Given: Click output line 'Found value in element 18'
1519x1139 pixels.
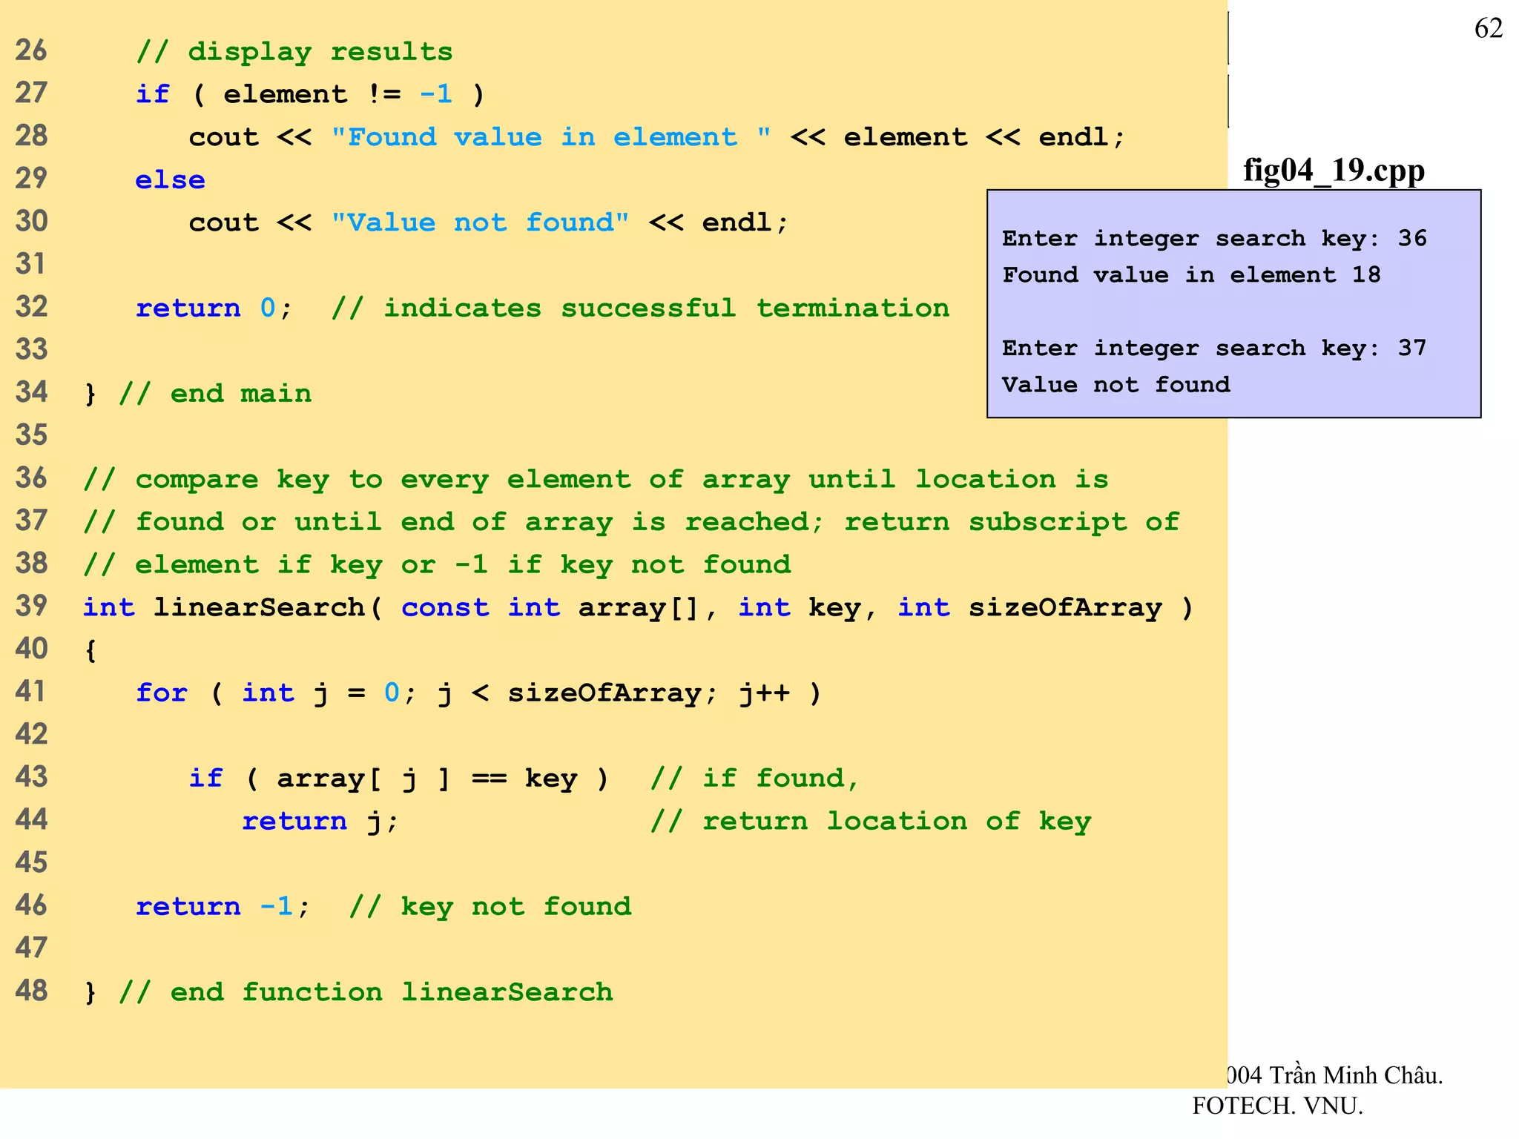Looking at the screenshot, I should (1191, 275).
